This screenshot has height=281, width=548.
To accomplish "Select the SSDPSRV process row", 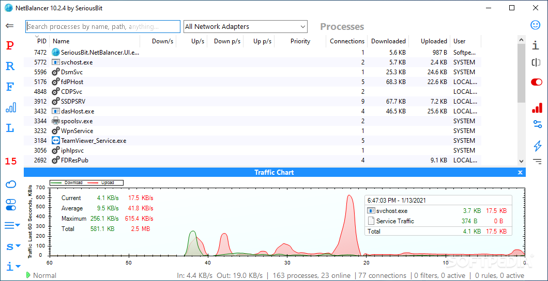I will 252,102.
